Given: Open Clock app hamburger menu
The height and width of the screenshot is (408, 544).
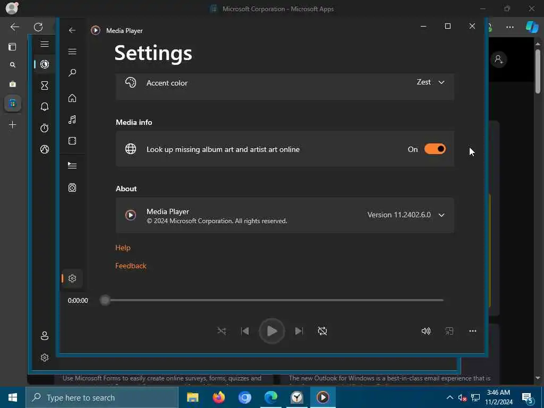Looking at the screenshot, I should [45, 44].
